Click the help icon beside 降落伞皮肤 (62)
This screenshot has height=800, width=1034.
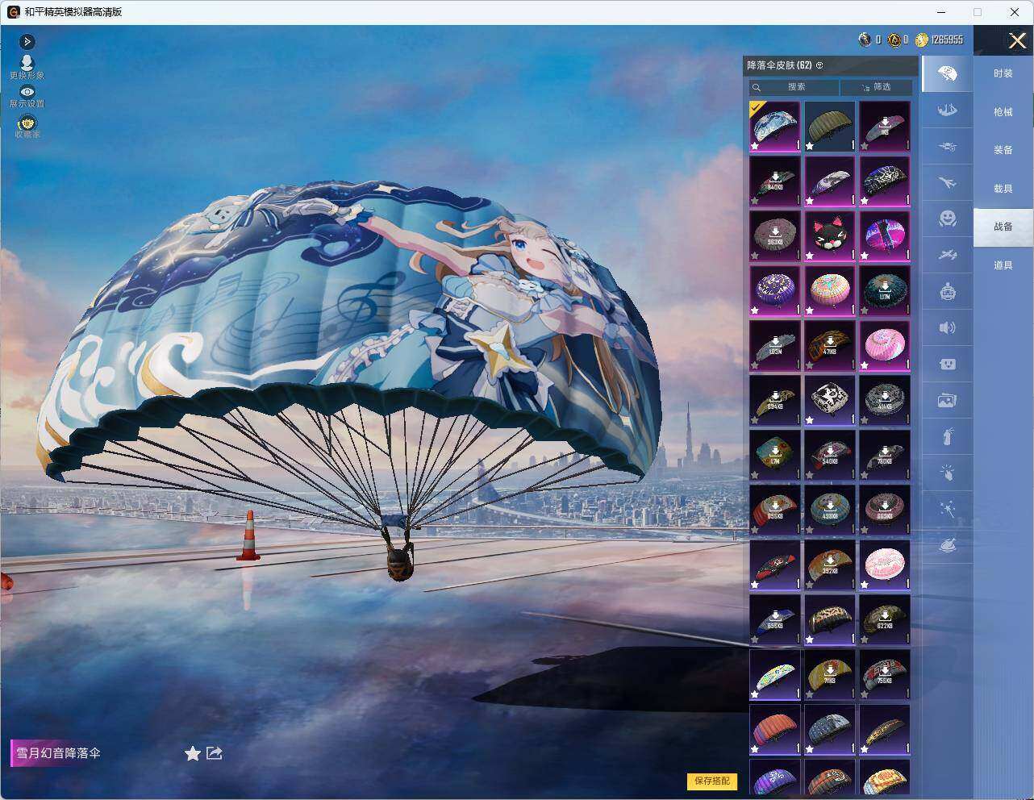coord(819,65)
